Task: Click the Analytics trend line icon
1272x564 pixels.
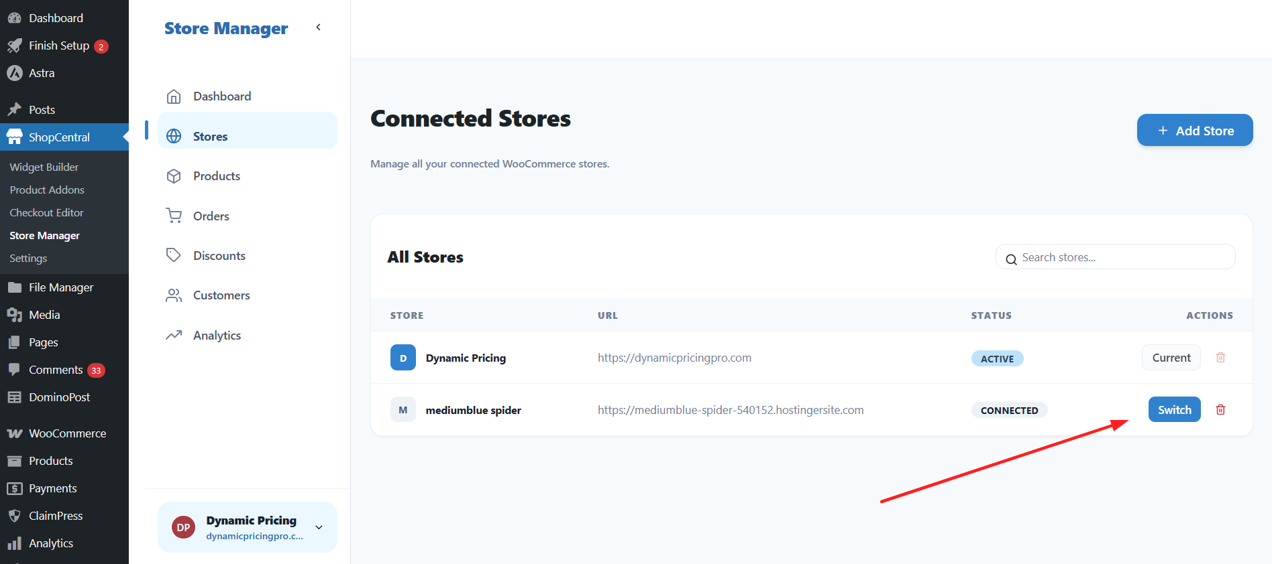Action: [174, 335]
